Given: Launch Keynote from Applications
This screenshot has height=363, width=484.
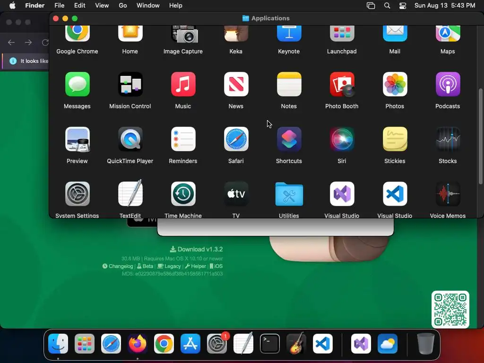Looking at the screenshot, I should click(x=289, y=34).
